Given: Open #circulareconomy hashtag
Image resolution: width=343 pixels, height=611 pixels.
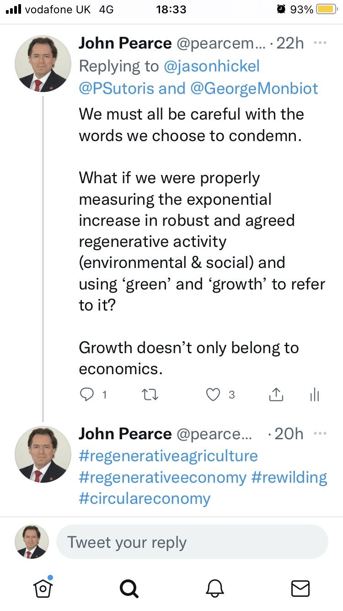Looking at the screenshot, I should point(145,498).
